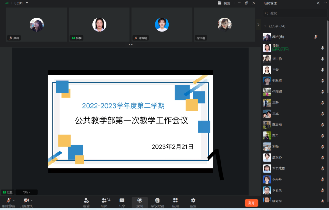329x210 pixels.
Task: Unmute yourself with the 解除静音 button
Action: pos(9,202)
